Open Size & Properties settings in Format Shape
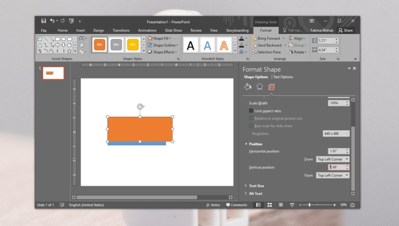This screenshot has width=399, height=226. (x=271, y=87)
